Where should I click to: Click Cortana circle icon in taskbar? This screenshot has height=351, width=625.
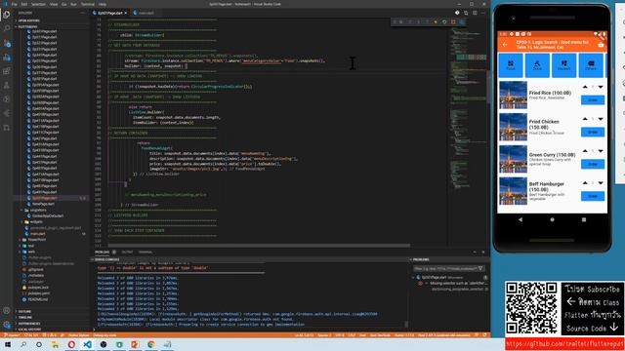coord(39,344)
